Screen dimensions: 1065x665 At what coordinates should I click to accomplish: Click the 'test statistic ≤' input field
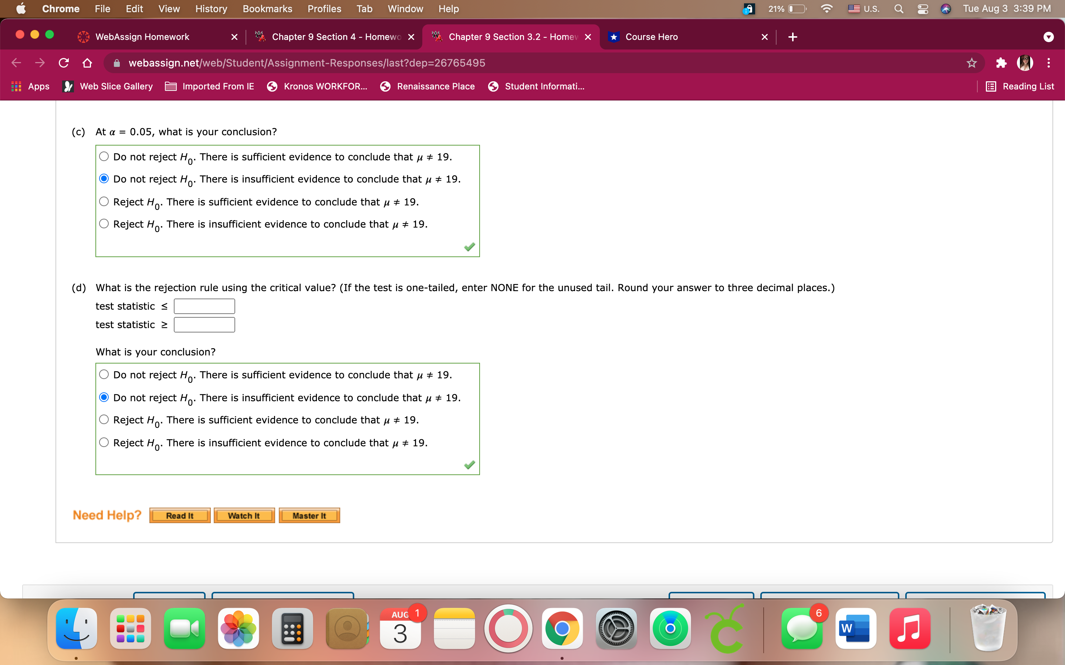pos(204,306)
